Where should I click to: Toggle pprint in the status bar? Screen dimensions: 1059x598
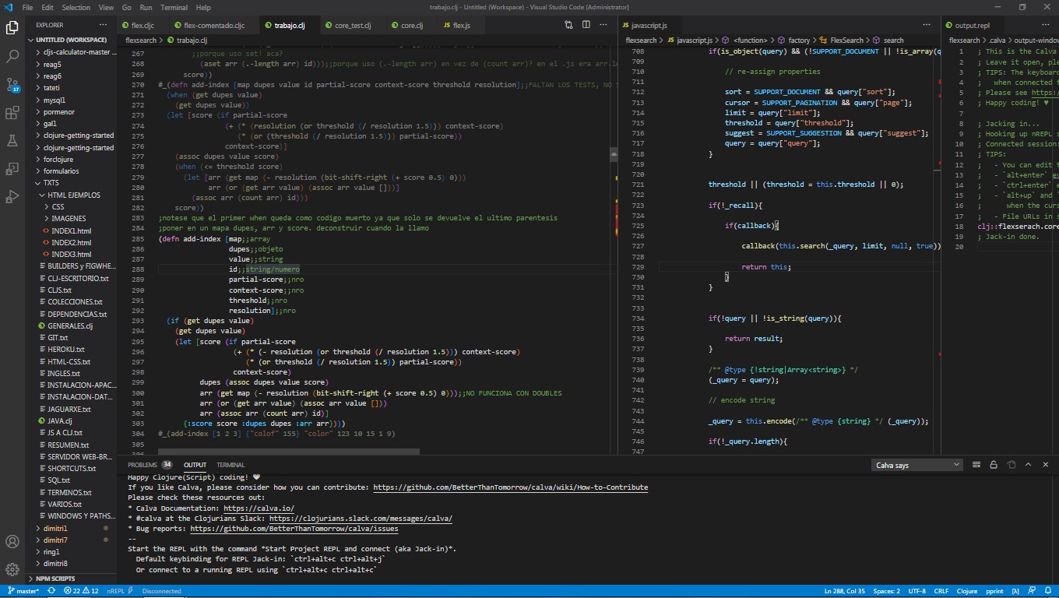994,591
